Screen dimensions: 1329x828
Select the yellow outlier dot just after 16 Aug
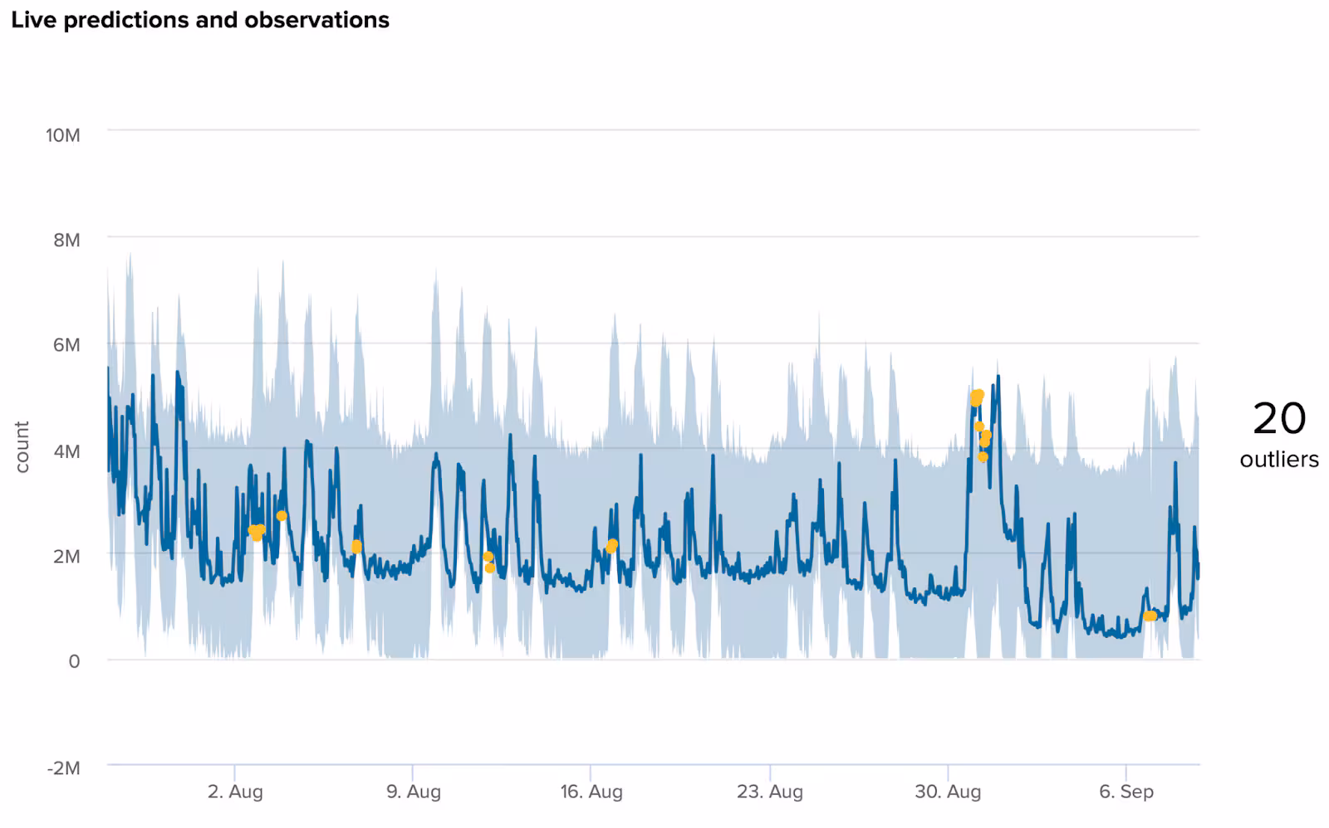(x=612, y=545)
